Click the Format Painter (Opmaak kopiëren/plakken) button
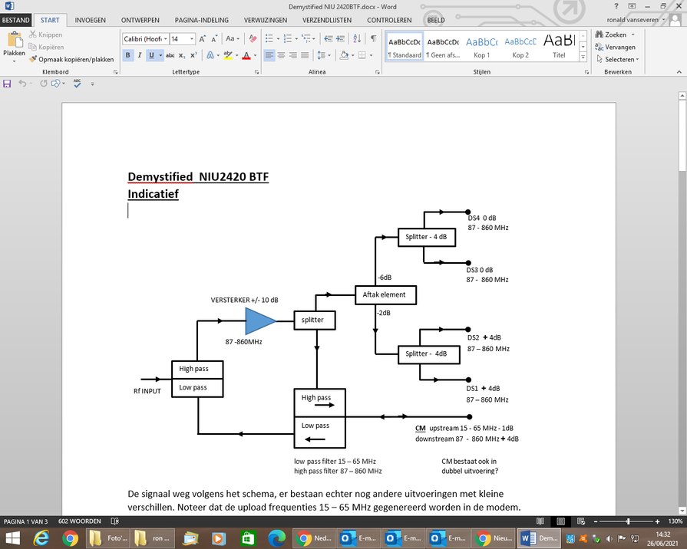 click(x=71, y=59)
